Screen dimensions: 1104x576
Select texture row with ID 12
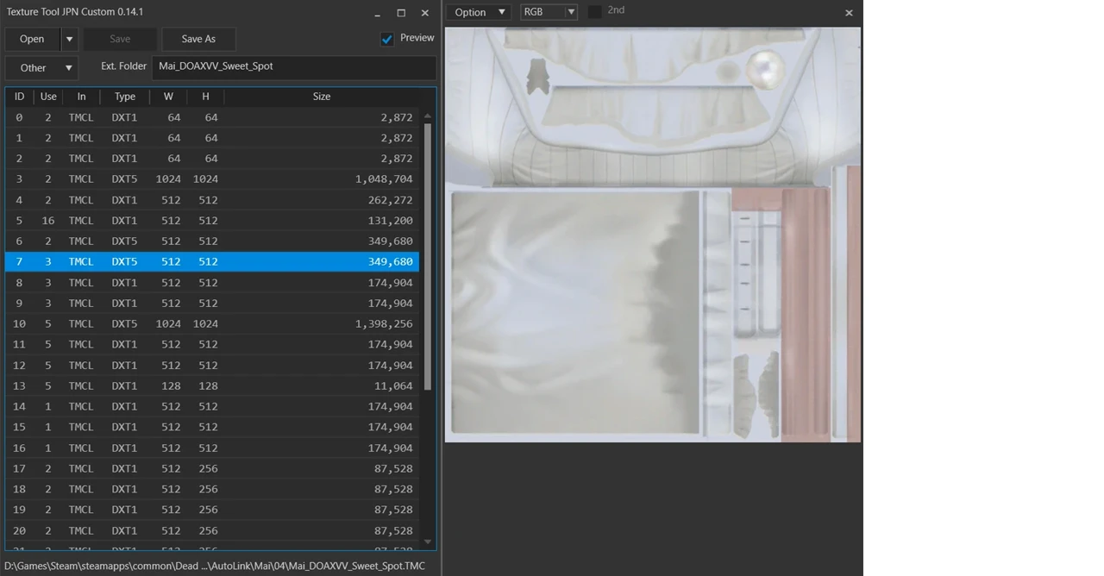point(212,366)
